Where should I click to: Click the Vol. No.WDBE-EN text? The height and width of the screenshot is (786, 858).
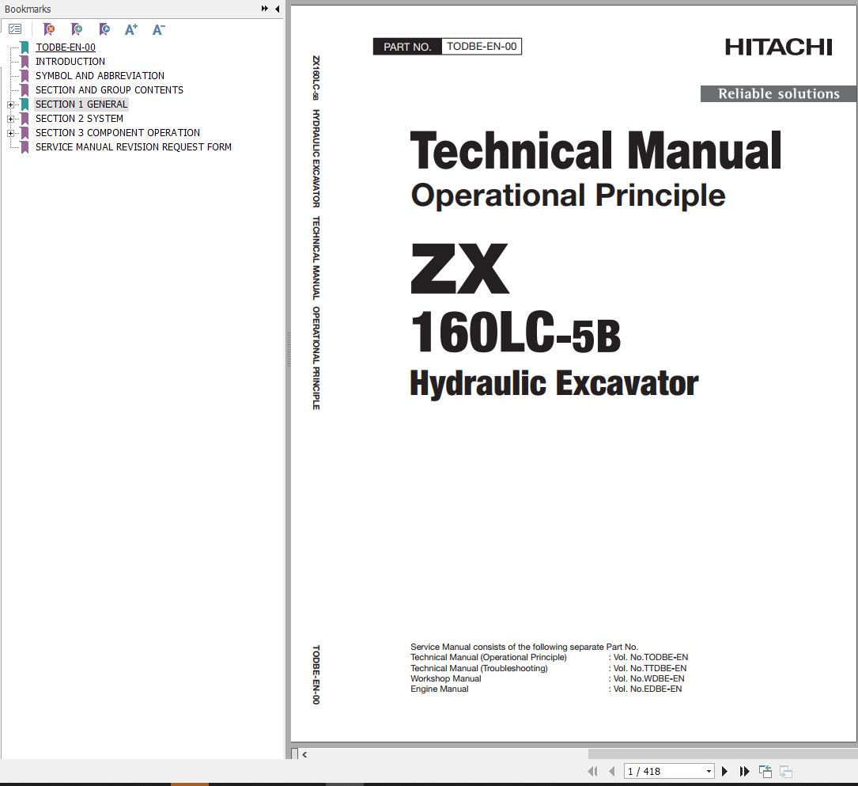click(x=648, y=678)
